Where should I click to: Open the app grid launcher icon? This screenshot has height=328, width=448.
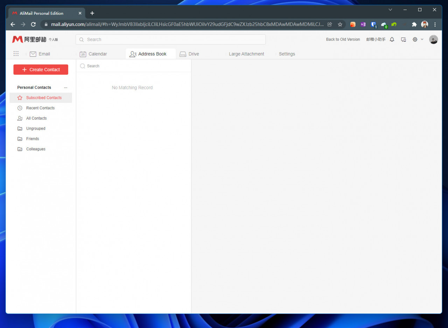[x=16, y=54]
